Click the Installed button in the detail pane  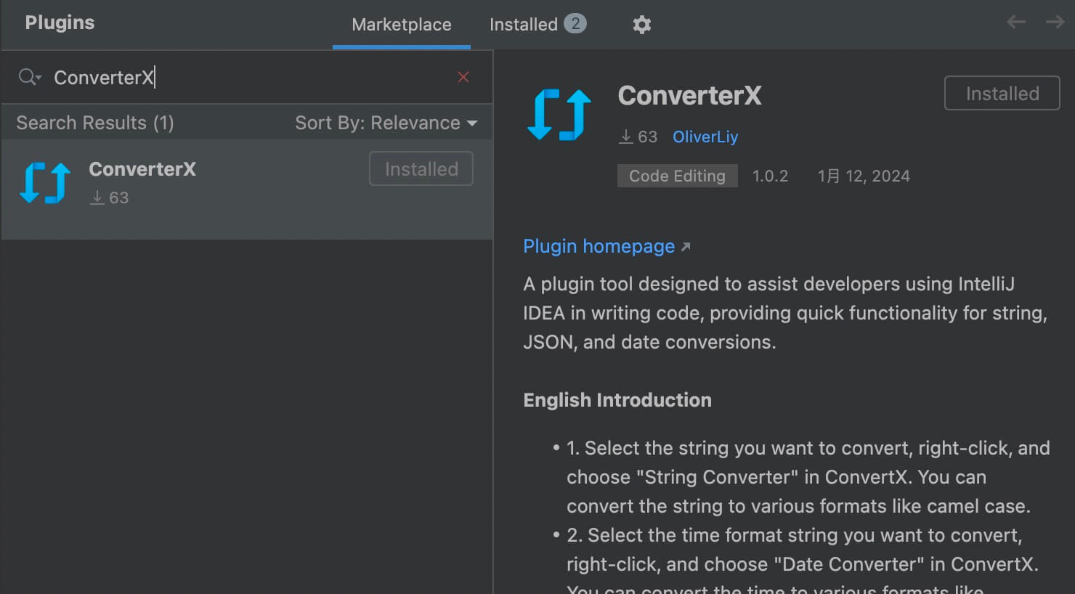(x=1002, y=93)
